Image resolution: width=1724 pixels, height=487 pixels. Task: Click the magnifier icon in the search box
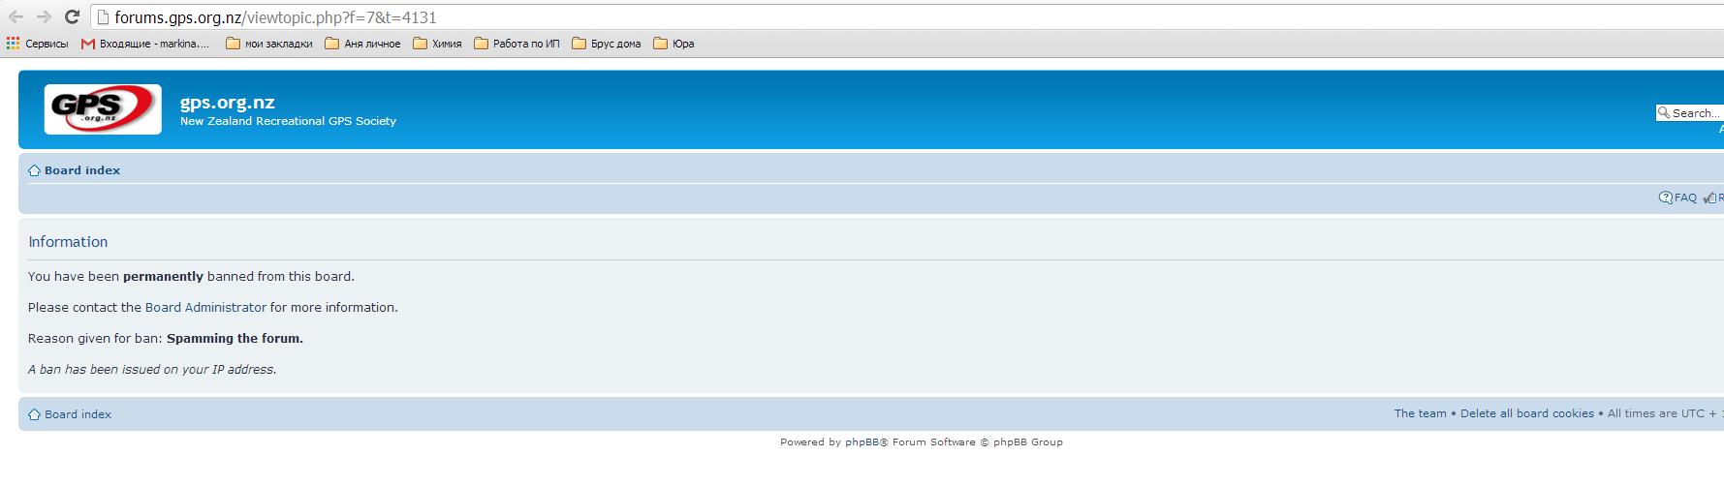(x=1664, y=113)
